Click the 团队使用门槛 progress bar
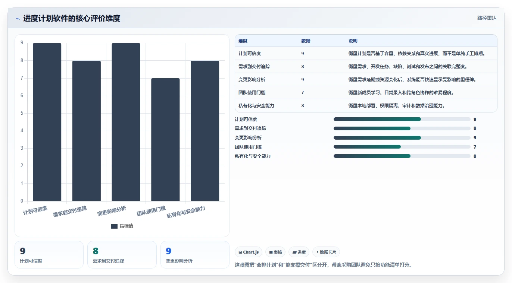The height and width of the screenshot is (283, 512). pyautogui.click(x=402, y=147)
